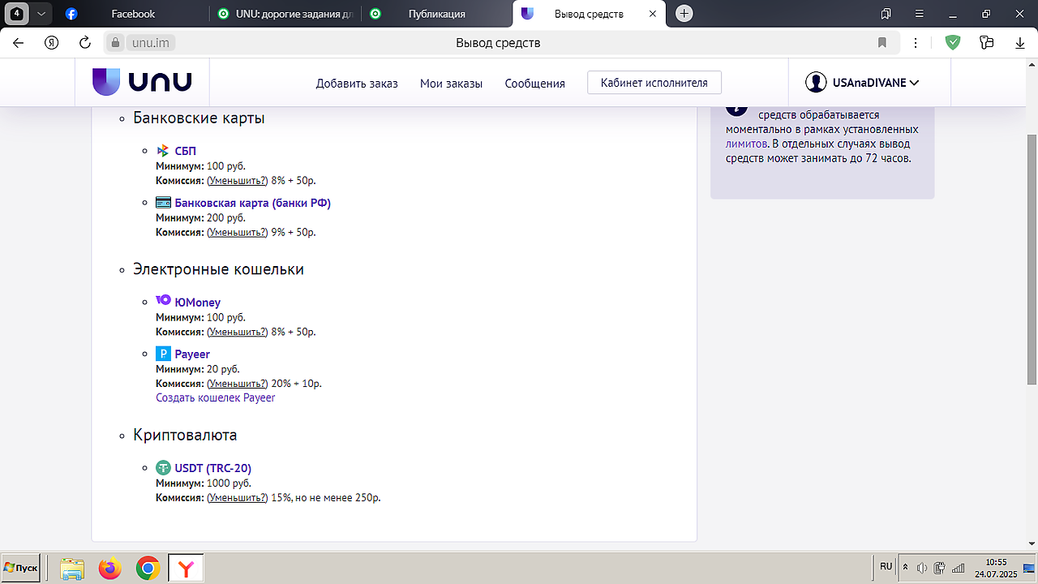1038x584 pixels.
Task: Click лимитов link in info panel
Action: pos(746,144)
